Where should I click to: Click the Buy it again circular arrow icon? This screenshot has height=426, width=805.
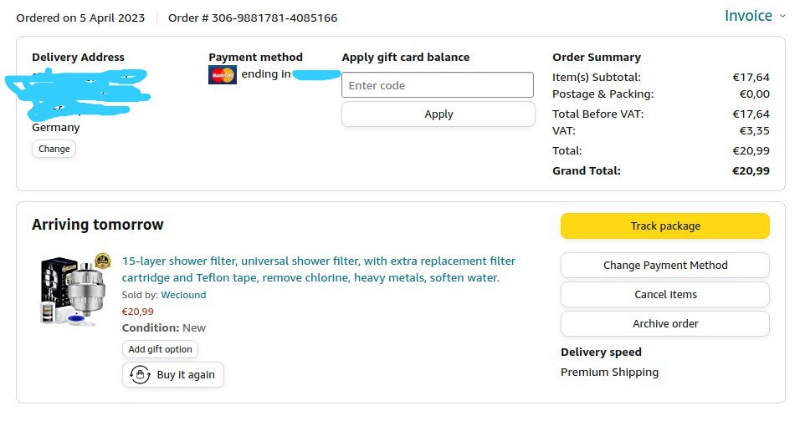pyautogui.click(x=141, y=375)
